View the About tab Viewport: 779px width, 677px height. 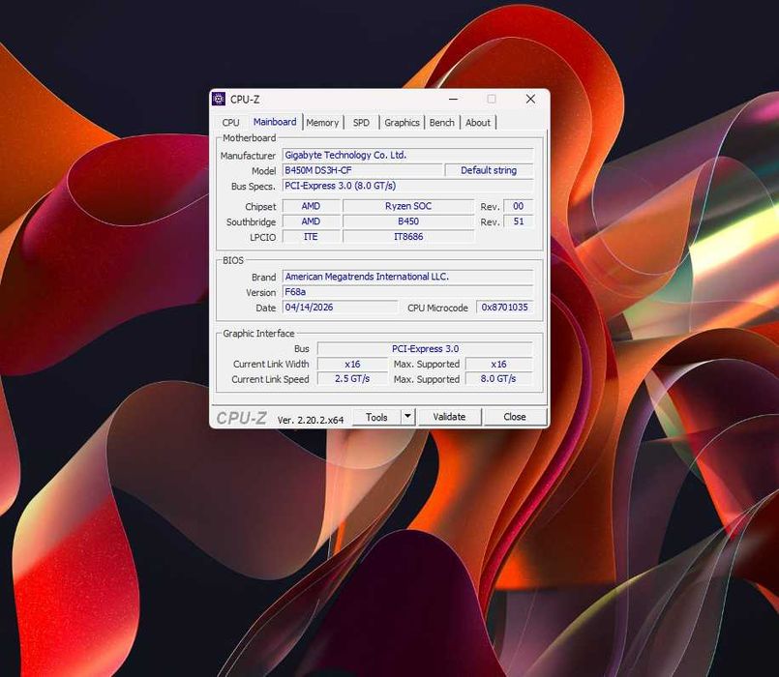click(478, 122)
